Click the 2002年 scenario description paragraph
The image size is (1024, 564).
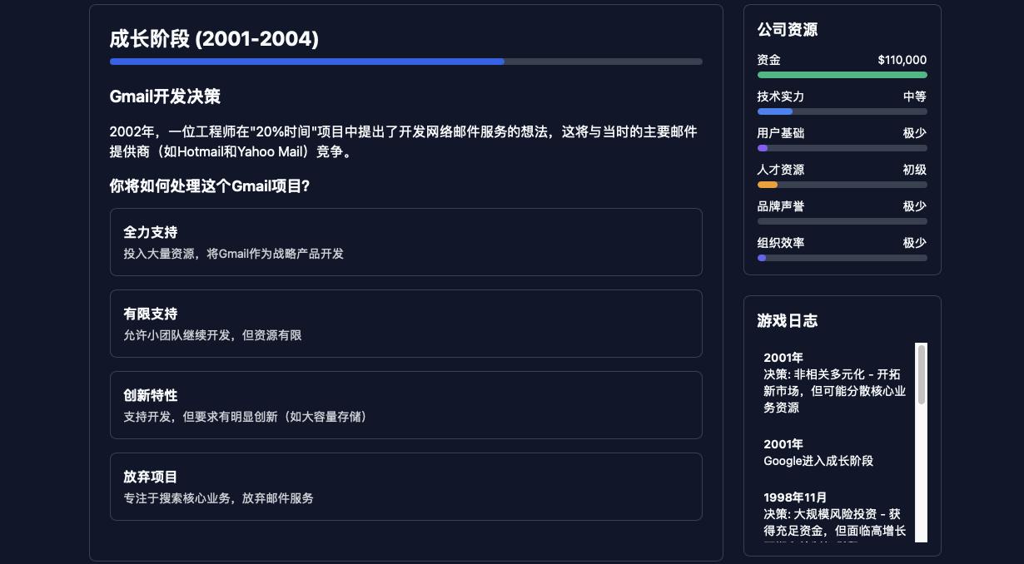[x=404, y=142]
